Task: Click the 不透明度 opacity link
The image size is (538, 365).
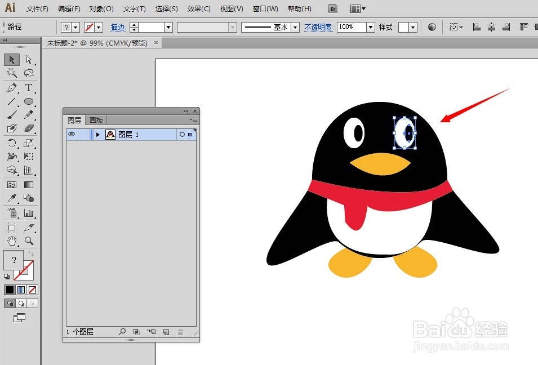Action: pos(318,27)
